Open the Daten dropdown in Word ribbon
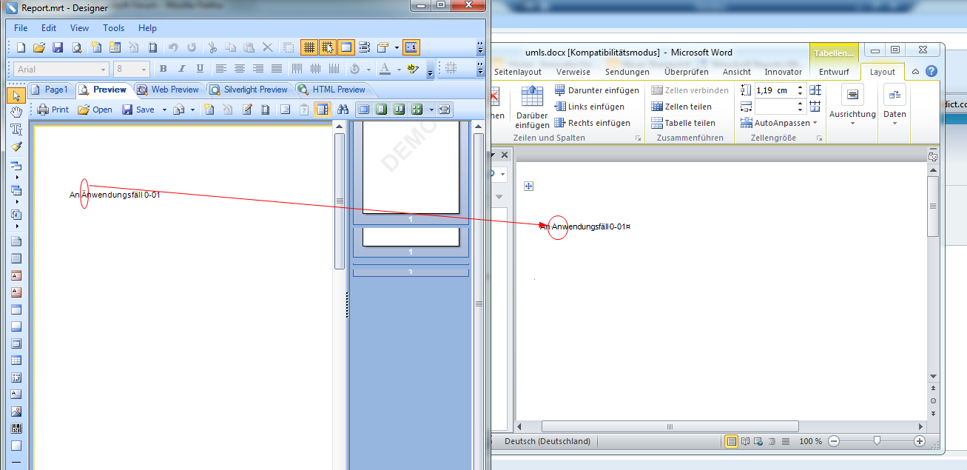Screen dimensions: 967x470 pyautogui.click(x=894, y=105)
